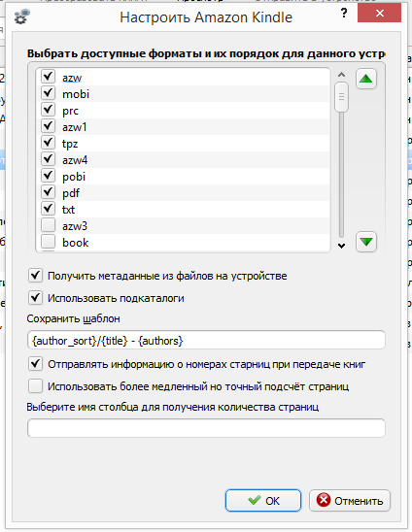Move selected format up with green arrow
The width and height of the screenshot is (412, 532).
tap(365, 79)
